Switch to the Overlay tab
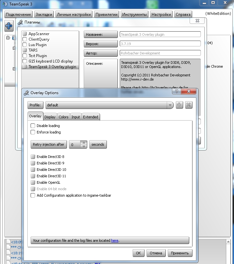Image resolution: width=234 pixels, height=264 pixels. (35, 116)
